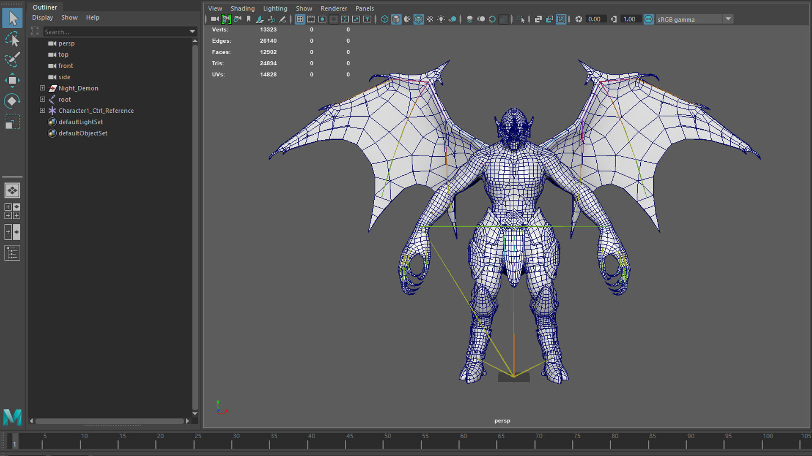This screenshot has height=456, width=812.
Task: Activate the Rotate tool
Action: click(12, 101)
